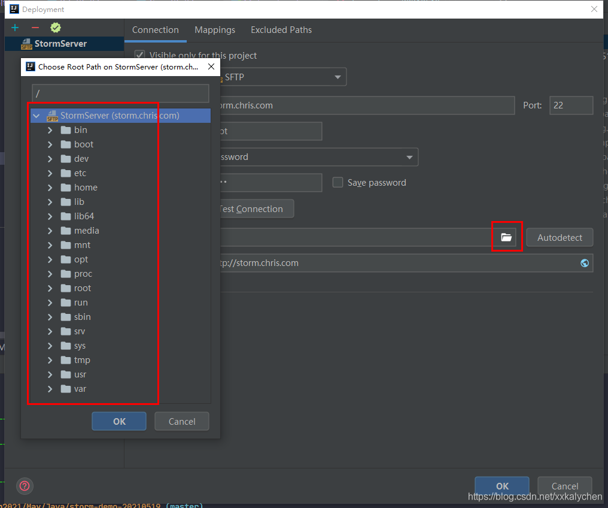608x508 pixels.
Task: Add a new server with plus icon
Action: point(15,28)
